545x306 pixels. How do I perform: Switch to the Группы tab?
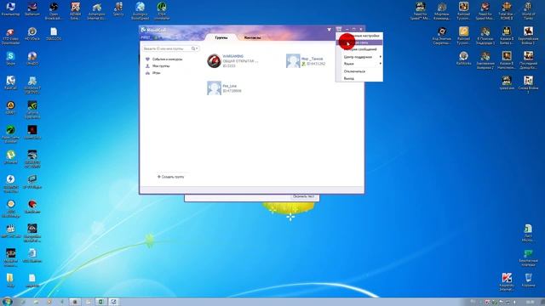pos(221,37)
